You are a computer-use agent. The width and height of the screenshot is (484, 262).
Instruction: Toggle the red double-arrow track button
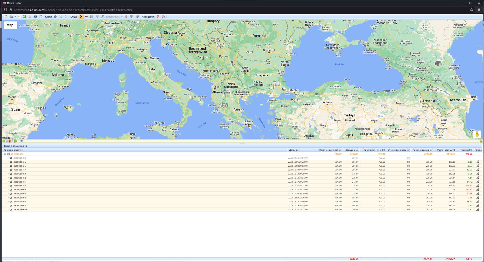pos(87,17)
